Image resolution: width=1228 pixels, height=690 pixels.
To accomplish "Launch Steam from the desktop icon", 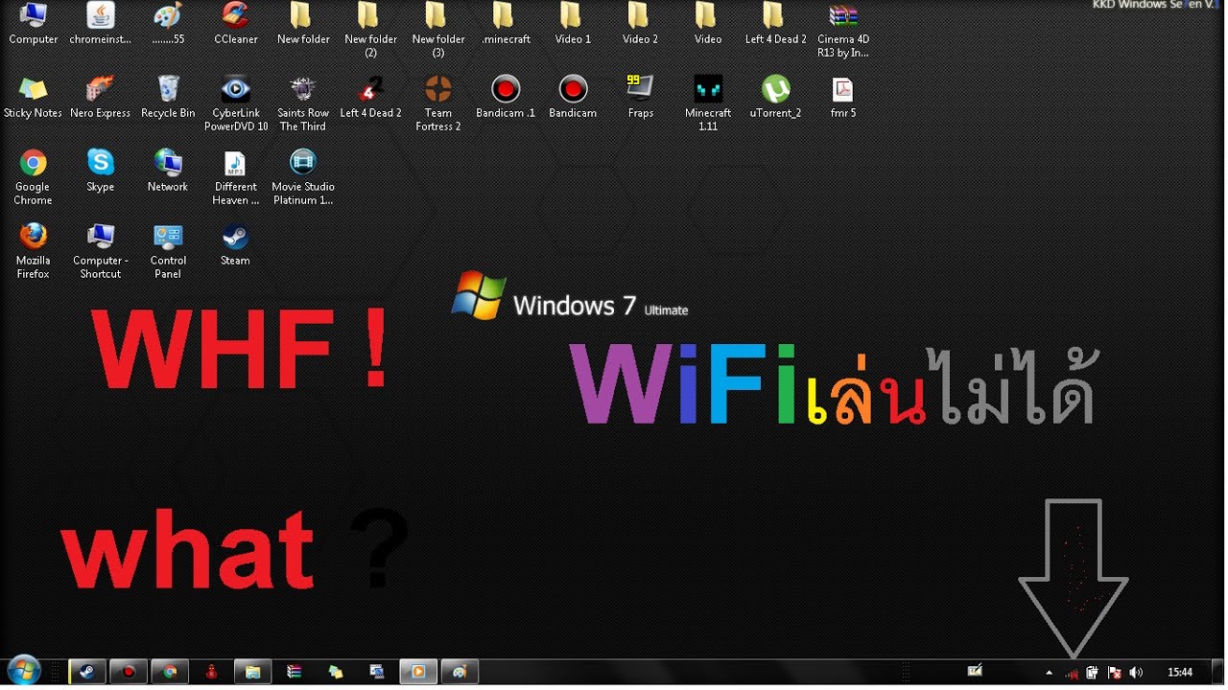I will click(235, 245).
